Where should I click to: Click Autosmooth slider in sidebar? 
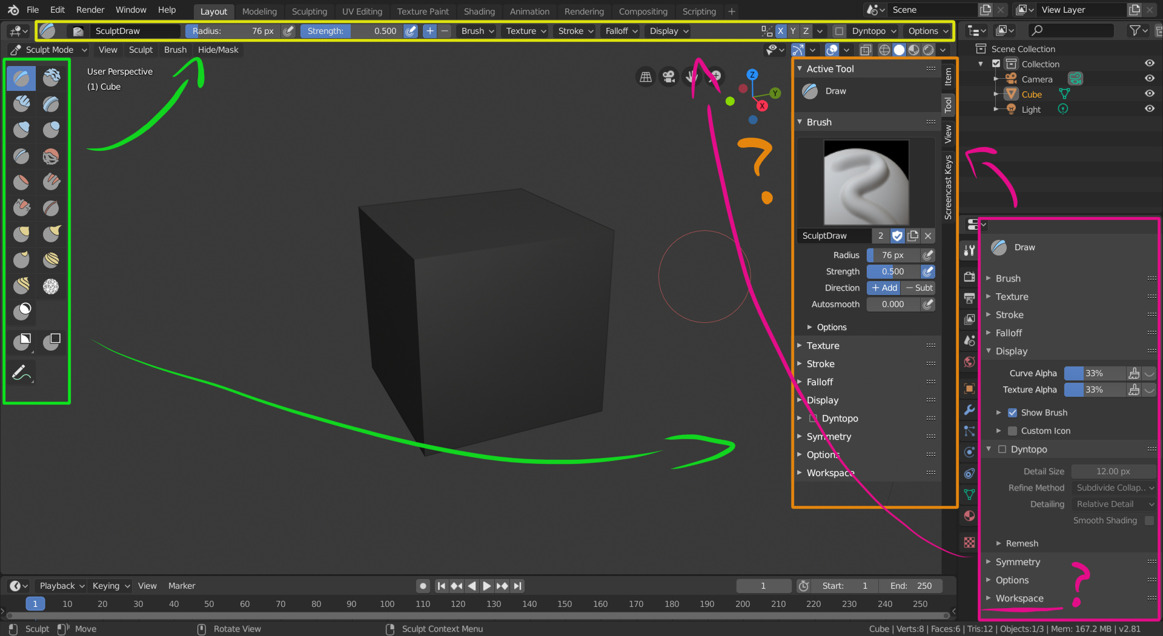click(x=893, y=304)
